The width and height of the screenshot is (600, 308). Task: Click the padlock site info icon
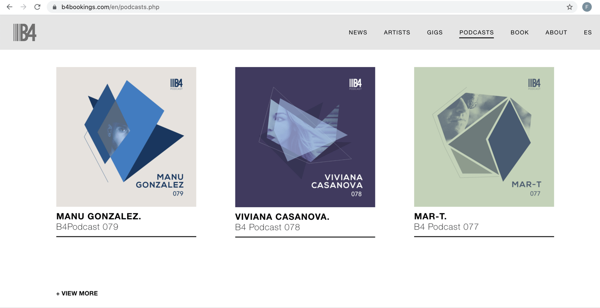pyautogui.click(x=55, y=7)
